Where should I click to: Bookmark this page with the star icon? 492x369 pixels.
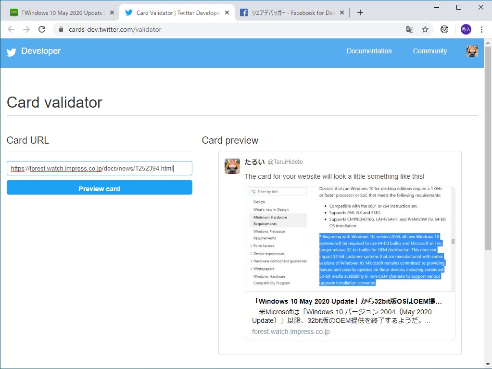click(425, 29)
